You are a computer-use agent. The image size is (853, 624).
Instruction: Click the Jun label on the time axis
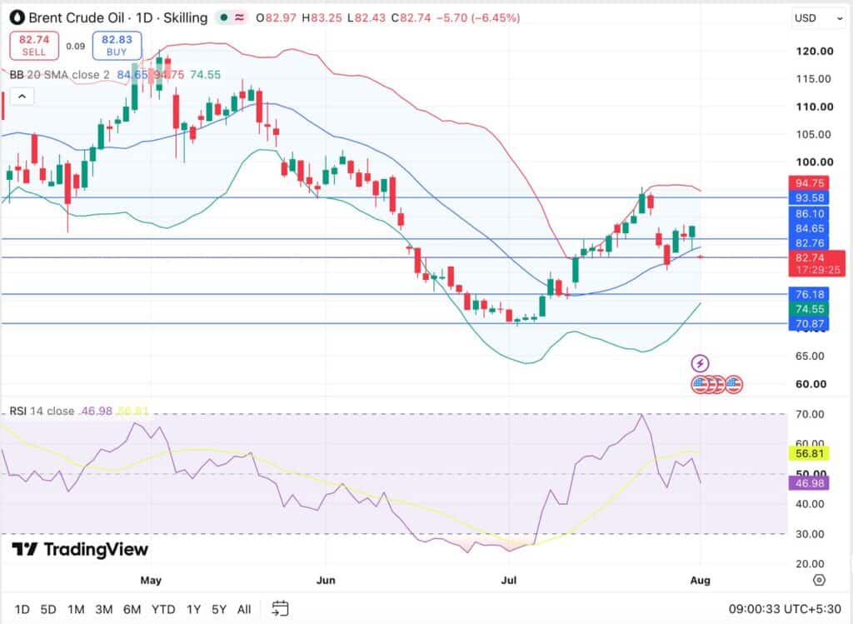pyautogui.click(x=326, y=581)
